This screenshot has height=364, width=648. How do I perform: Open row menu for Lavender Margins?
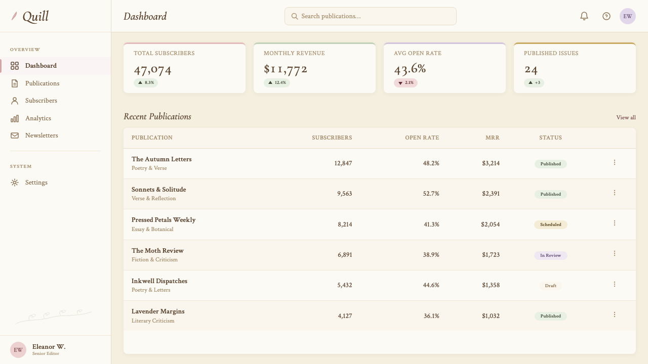click(x=615, y=314)
